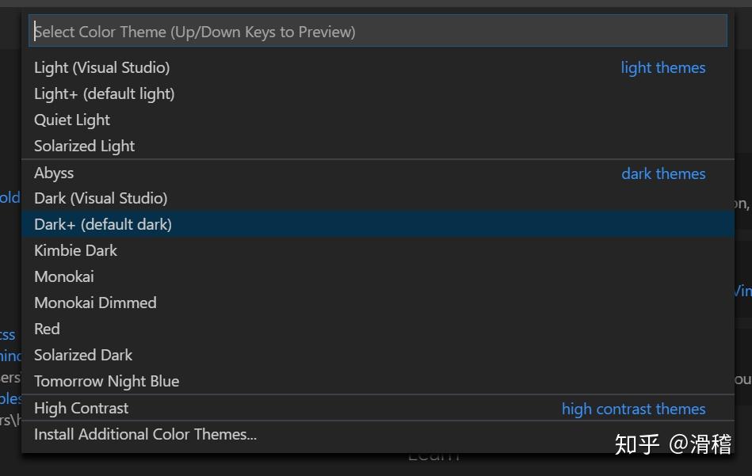Choose the "Monokai" theme
The height and width of the screenshot is (476, 752).
tap(63, 276)
